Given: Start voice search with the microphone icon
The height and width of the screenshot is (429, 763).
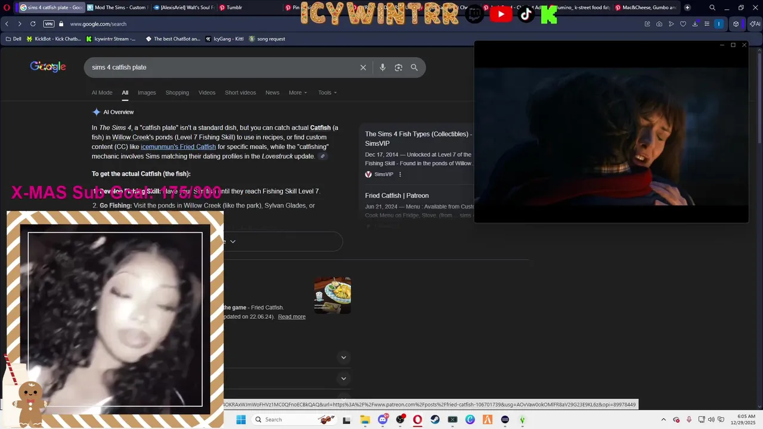Looking at the screenshot, I should click(383, 67).
